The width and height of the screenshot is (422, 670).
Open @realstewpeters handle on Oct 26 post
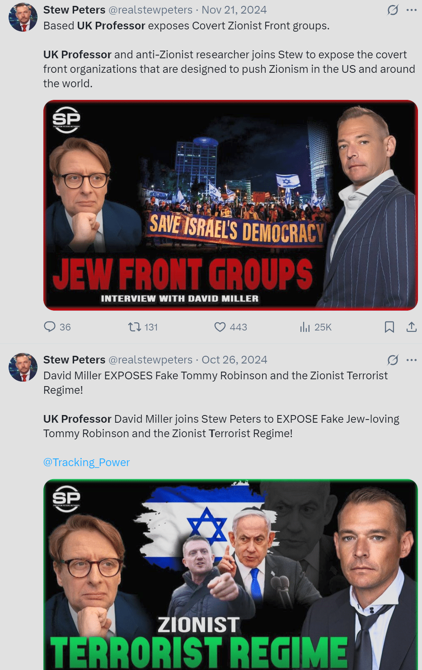click(150, 360)
